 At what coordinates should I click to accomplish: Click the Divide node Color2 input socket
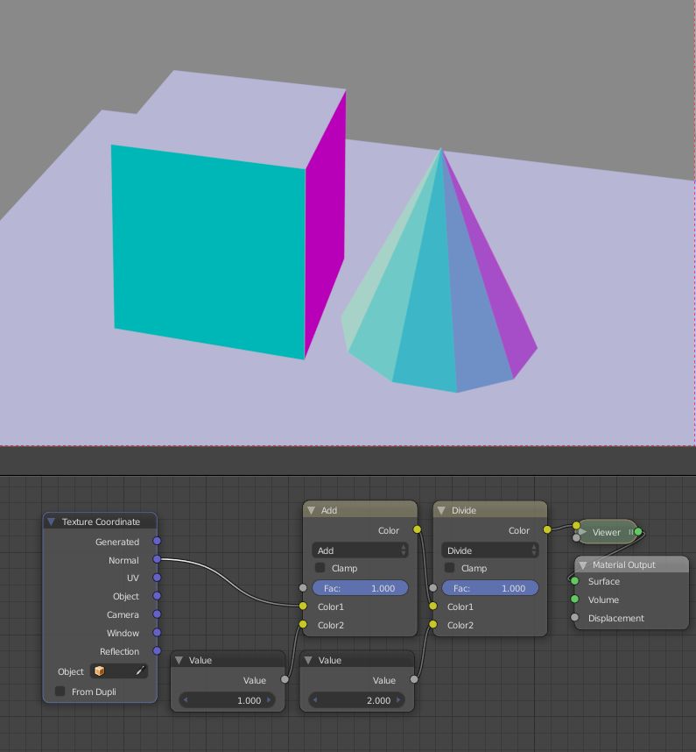[x=433, y=624]
